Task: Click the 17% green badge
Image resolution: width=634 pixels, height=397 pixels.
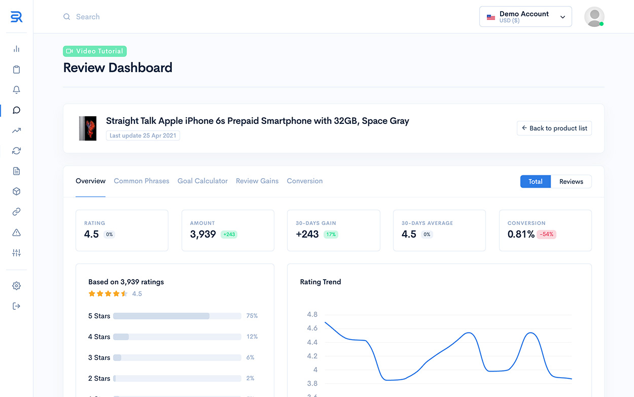Action: pos(331,235)
